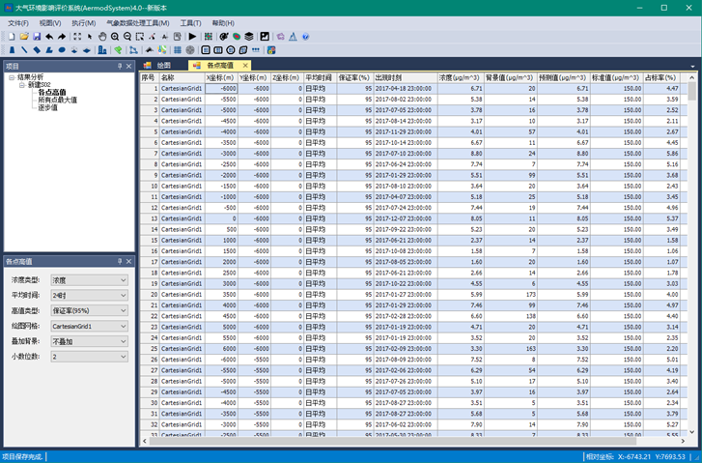Click the Undo arrow icon
Screen dimensions: 702x463
(49, 37)
